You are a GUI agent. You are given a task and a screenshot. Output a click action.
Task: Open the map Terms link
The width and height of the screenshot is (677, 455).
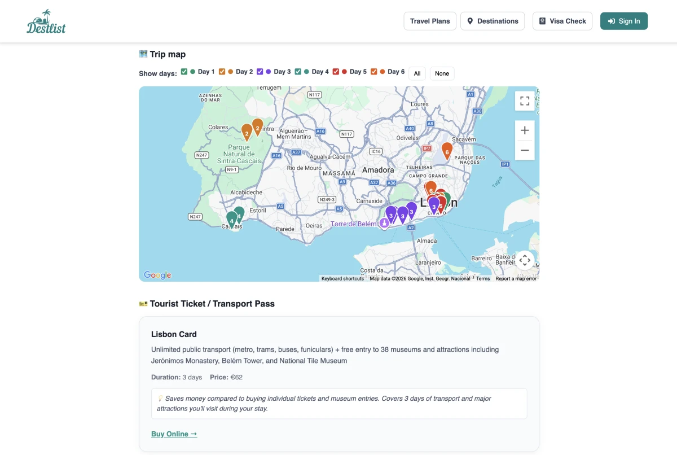(483, 278)
